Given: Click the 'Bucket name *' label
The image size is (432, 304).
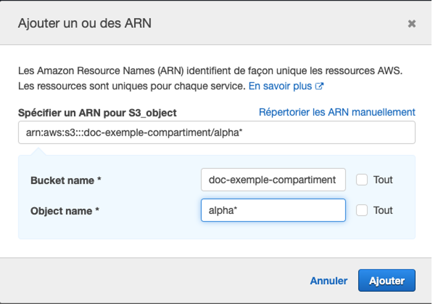Looking at the screenshot, I should pyautogui.click(x=66, y=181).
